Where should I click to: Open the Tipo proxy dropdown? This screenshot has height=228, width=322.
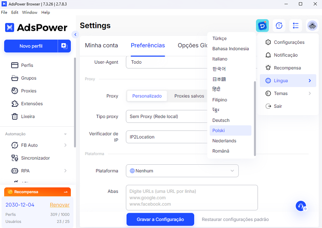tap(166, 116)
